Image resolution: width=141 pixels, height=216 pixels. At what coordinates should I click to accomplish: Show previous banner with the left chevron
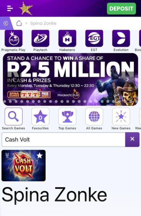point(13,79)
